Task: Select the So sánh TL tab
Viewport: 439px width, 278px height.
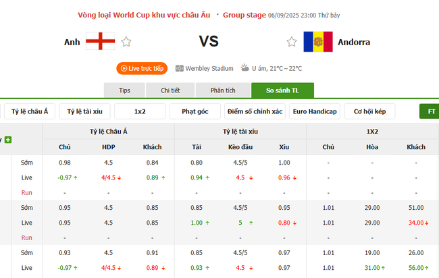Action: click(x=282, y=90)
